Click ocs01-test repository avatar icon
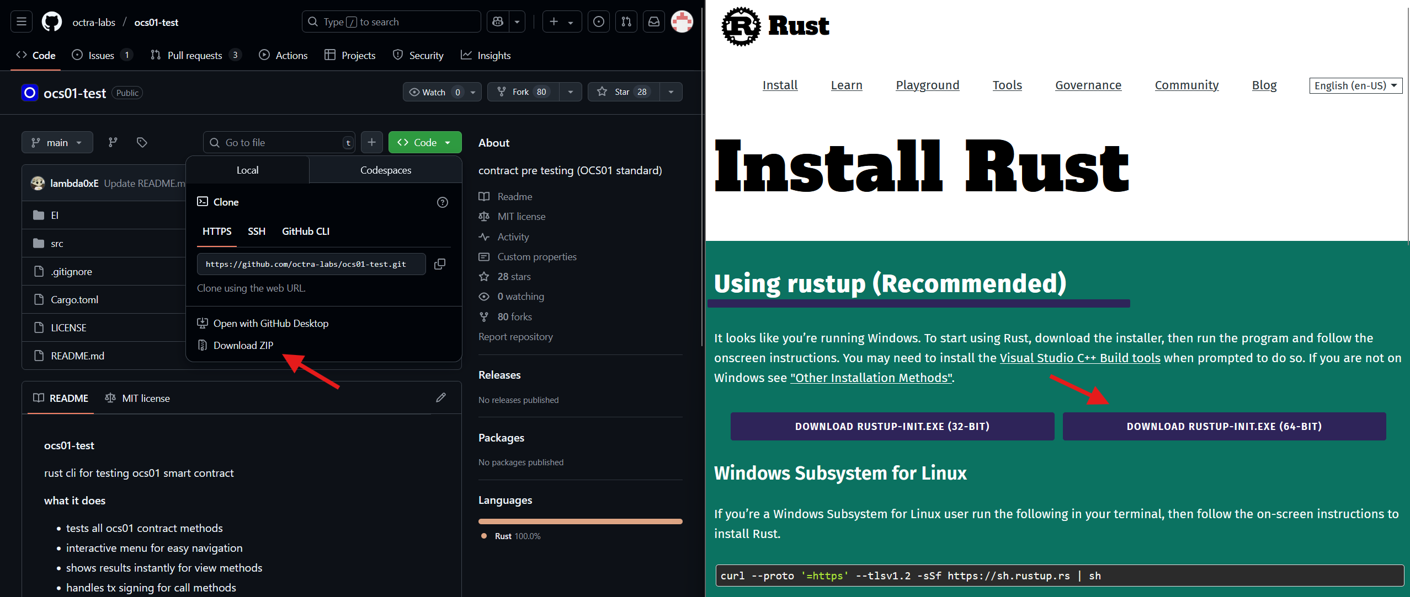The image size is (1410, 597). (30, 93)
